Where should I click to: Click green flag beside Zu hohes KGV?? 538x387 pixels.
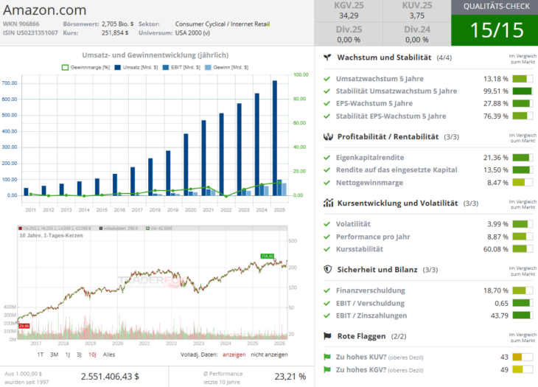(x=328, y=370)
